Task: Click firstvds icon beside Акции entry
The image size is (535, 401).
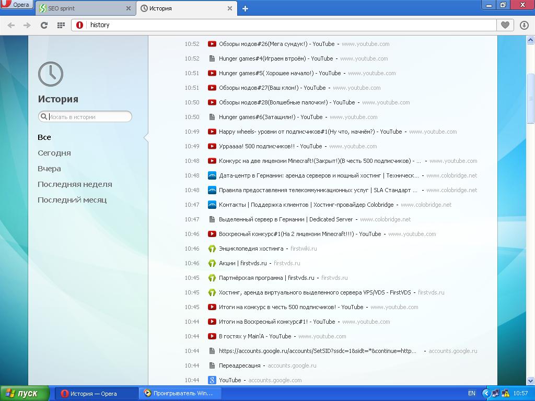Action: [212, 264]
